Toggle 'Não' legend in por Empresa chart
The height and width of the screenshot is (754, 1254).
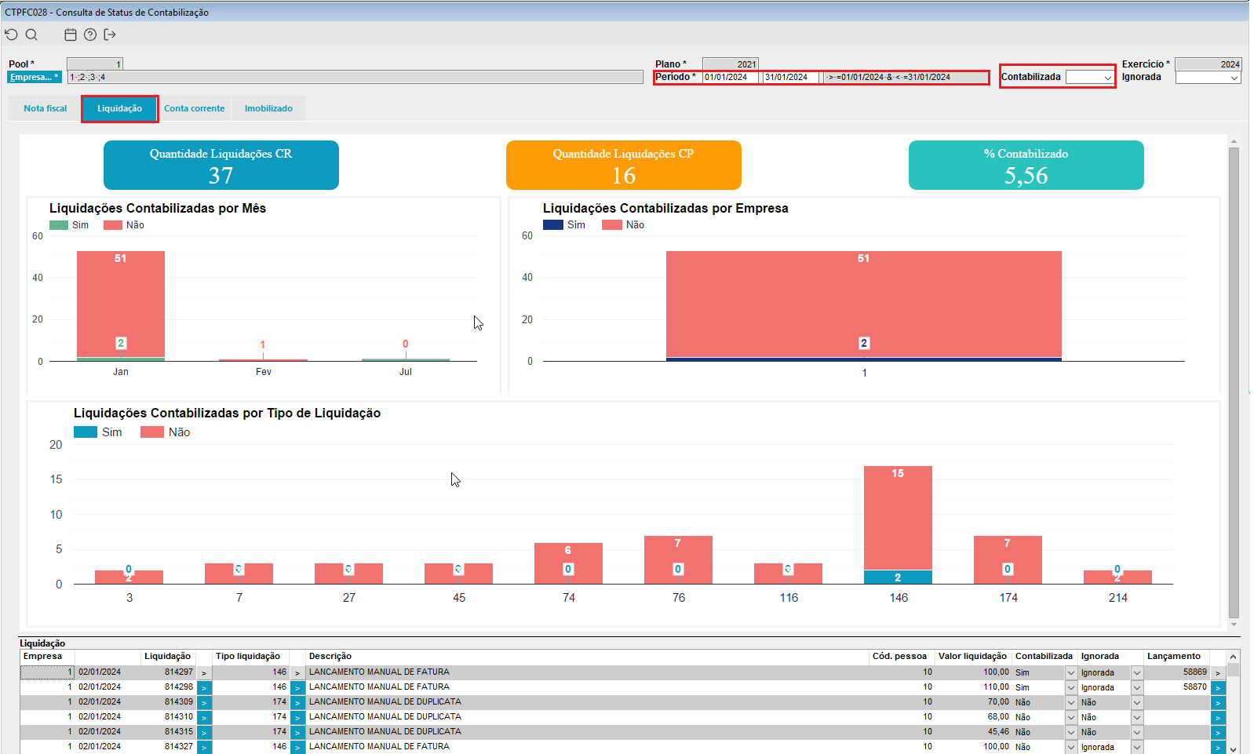623,225
